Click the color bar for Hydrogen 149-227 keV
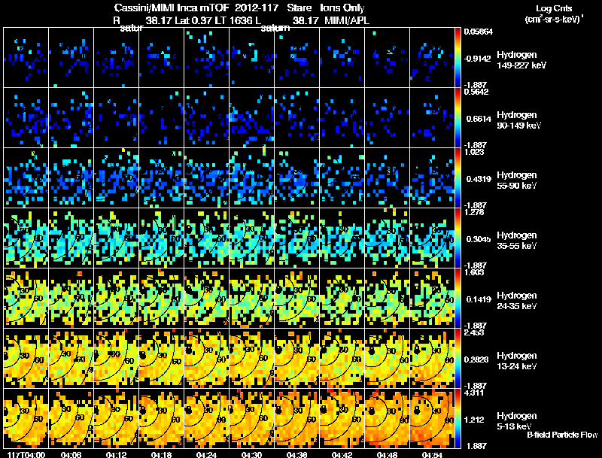Screen dimensions: 602x458 [458, 57]
